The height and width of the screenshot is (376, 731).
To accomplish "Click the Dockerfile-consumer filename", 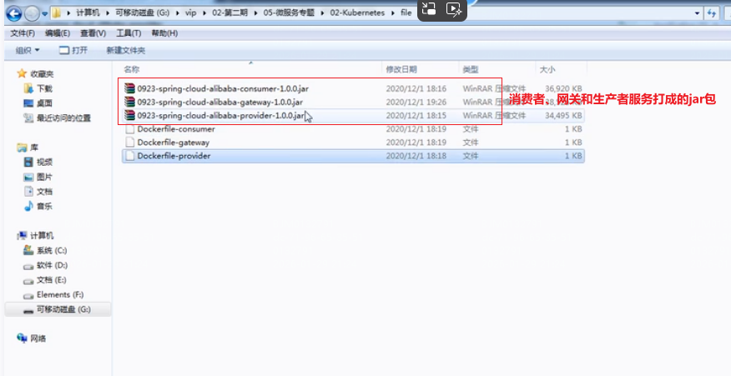I will [x=176, y=129].
